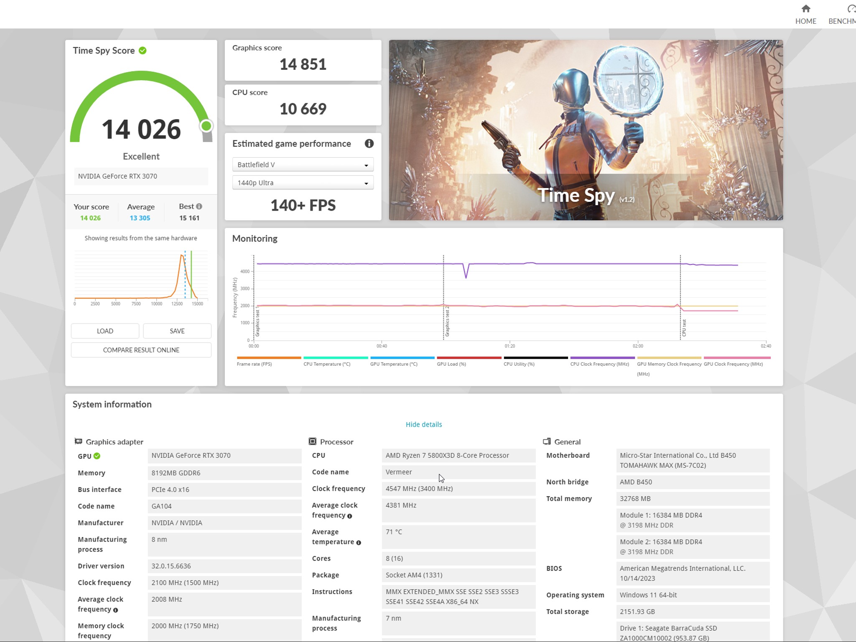Click the CPU score value 10 669
Screen dimensions: 856x642
click(x=303, y=109)
